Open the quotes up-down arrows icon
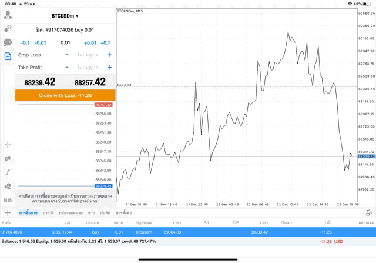Screen dimensions: 376x263 8,28
